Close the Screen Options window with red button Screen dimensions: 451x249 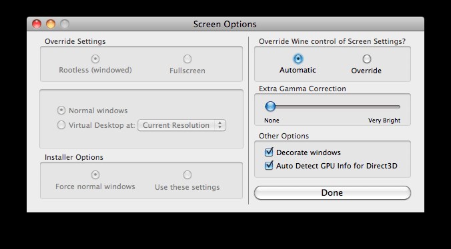pos(37,24)
